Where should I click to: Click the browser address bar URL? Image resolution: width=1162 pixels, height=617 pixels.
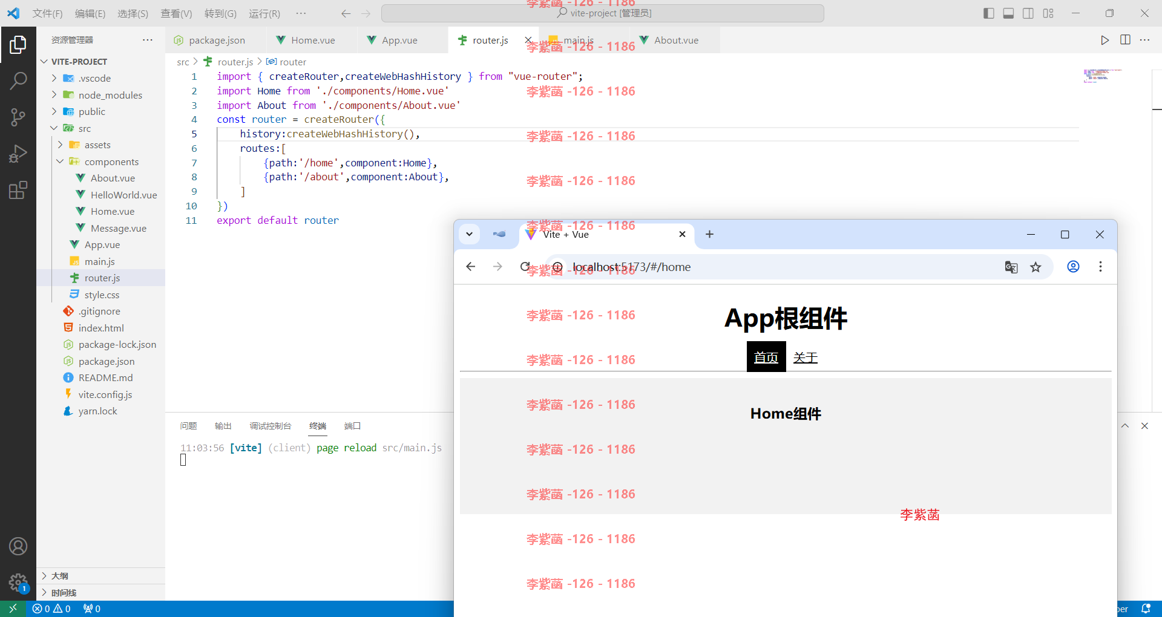[632, 267]
